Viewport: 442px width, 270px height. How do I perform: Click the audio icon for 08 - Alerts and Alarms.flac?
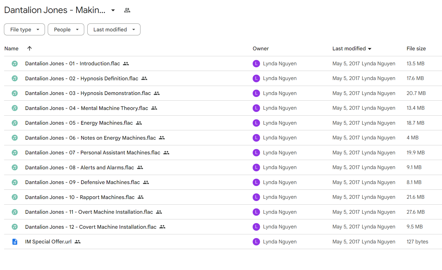pos(15,167)
